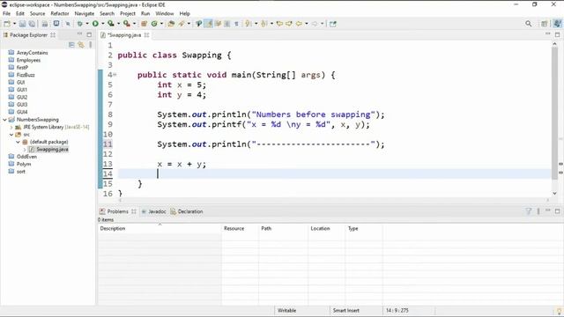
Task: Click toolbar icon left of Java perspective arrows end
Action: tap(333, 24)
